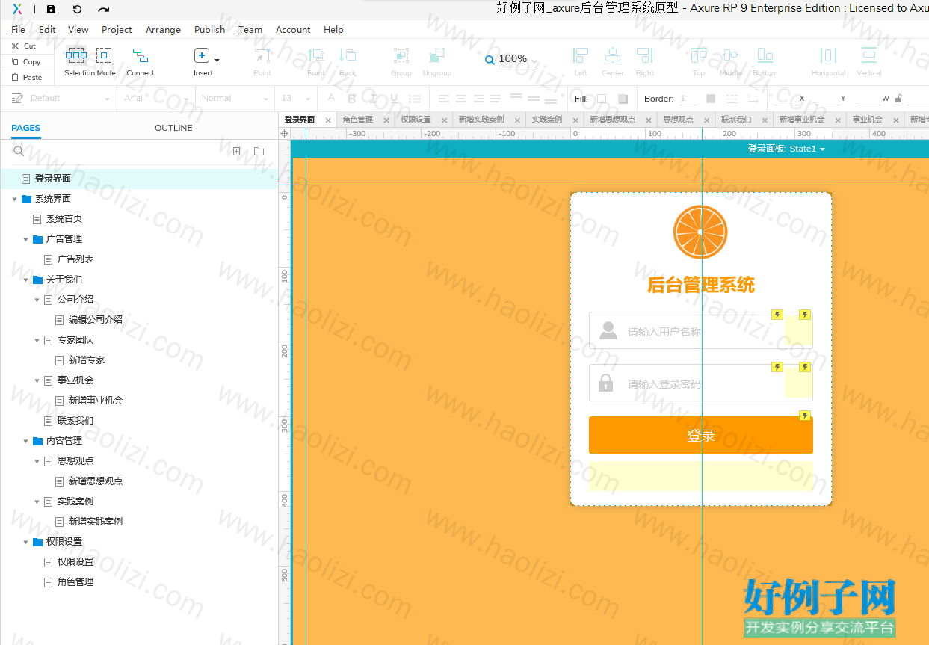Choose Selection Mode intersected icon

(x=76, y=55)
